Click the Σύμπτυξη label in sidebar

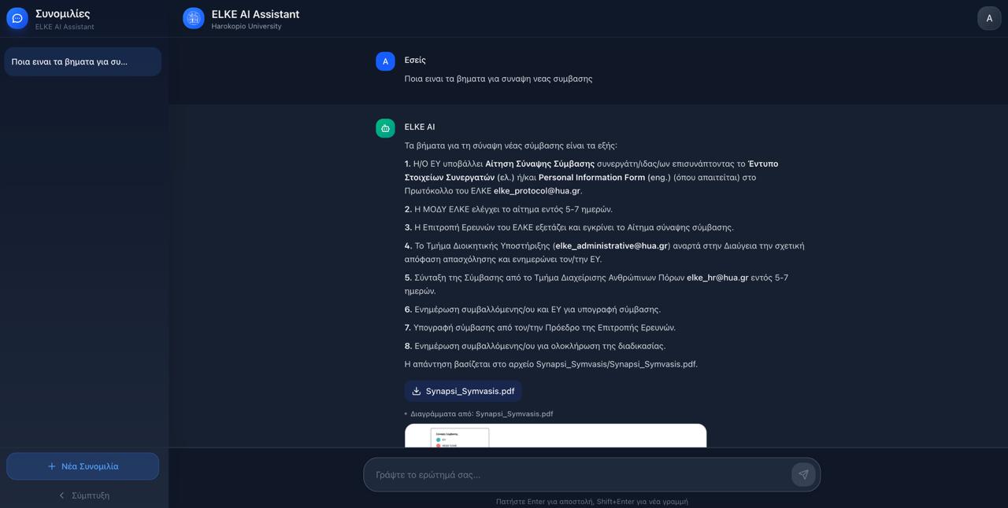(x=91, y=495)
